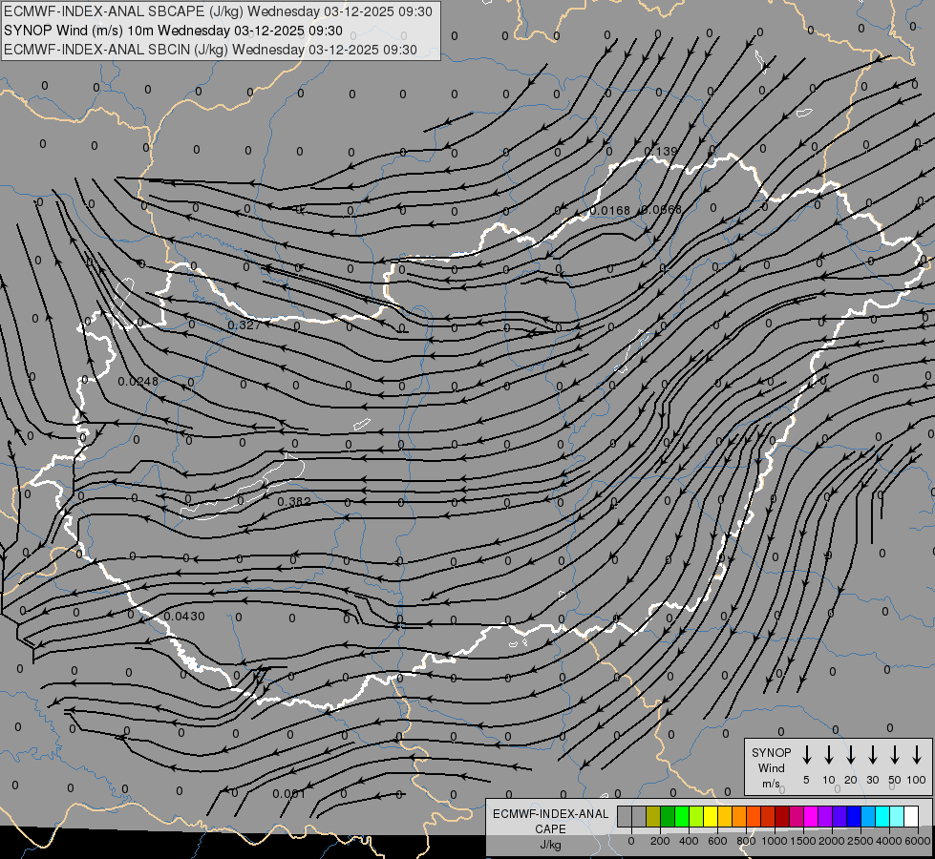The height and width of the screenshot is (859, 935).
Task: Click the 200 tick label in CAPE legend
Action: point(660,841)
